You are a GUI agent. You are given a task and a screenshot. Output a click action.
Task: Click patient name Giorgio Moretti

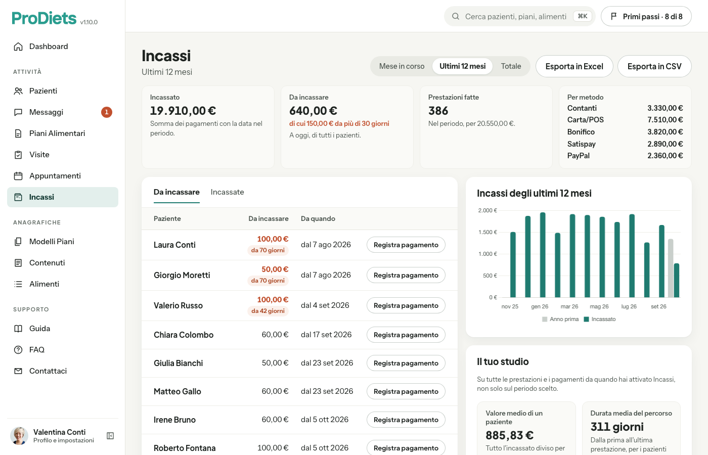pos(182,275)
